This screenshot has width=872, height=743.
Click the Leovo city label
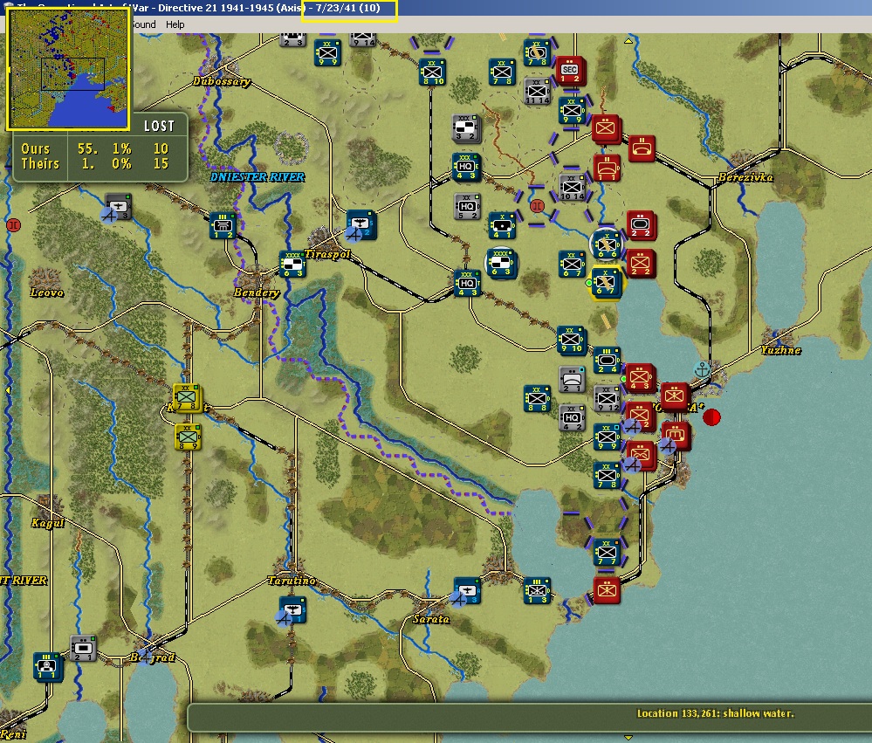[47, 292]
